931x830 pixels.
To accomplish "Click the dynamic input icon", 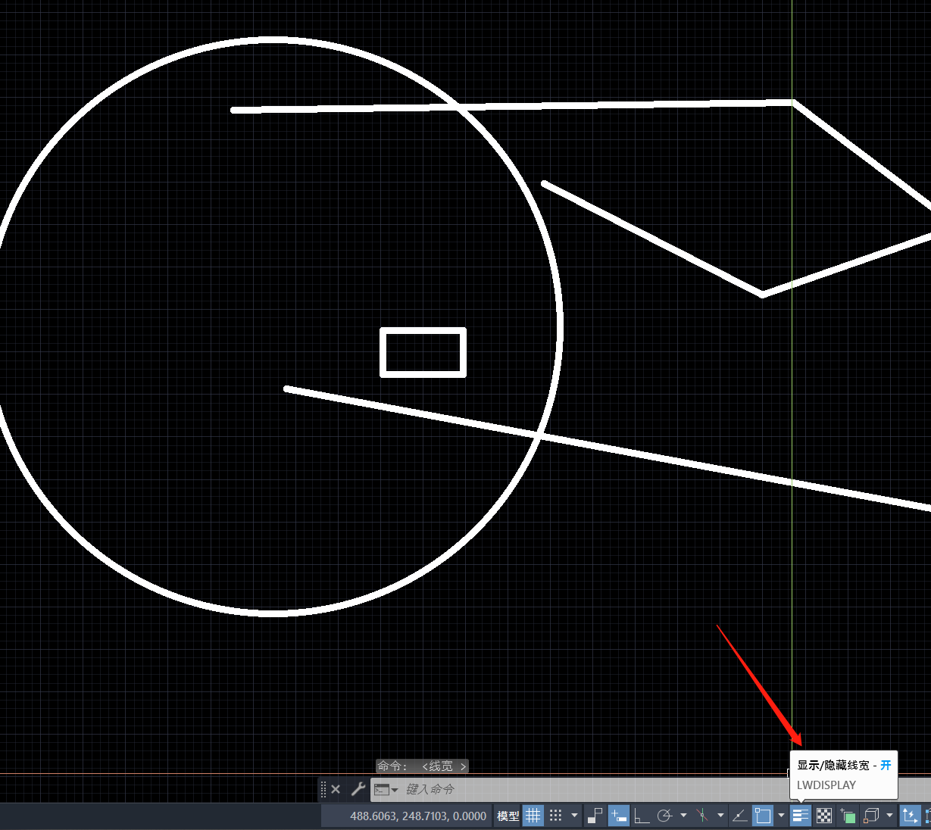I will 619,816.
